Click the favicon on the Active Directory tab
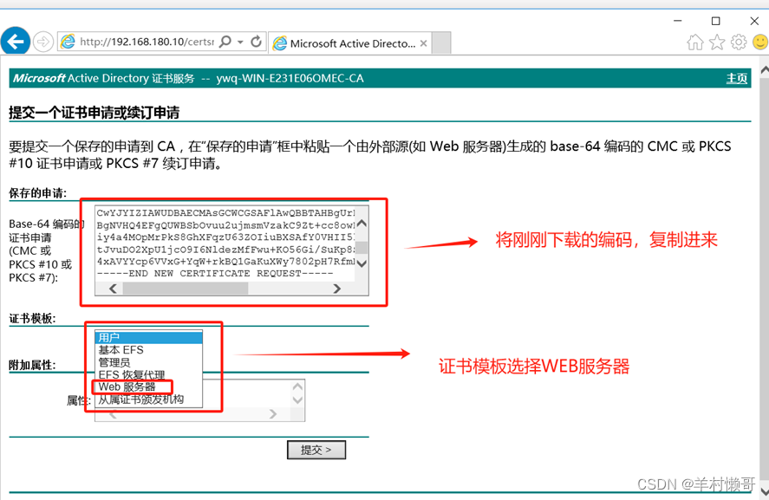The width and height of the screenshot is (769, 500). point(280,42)
